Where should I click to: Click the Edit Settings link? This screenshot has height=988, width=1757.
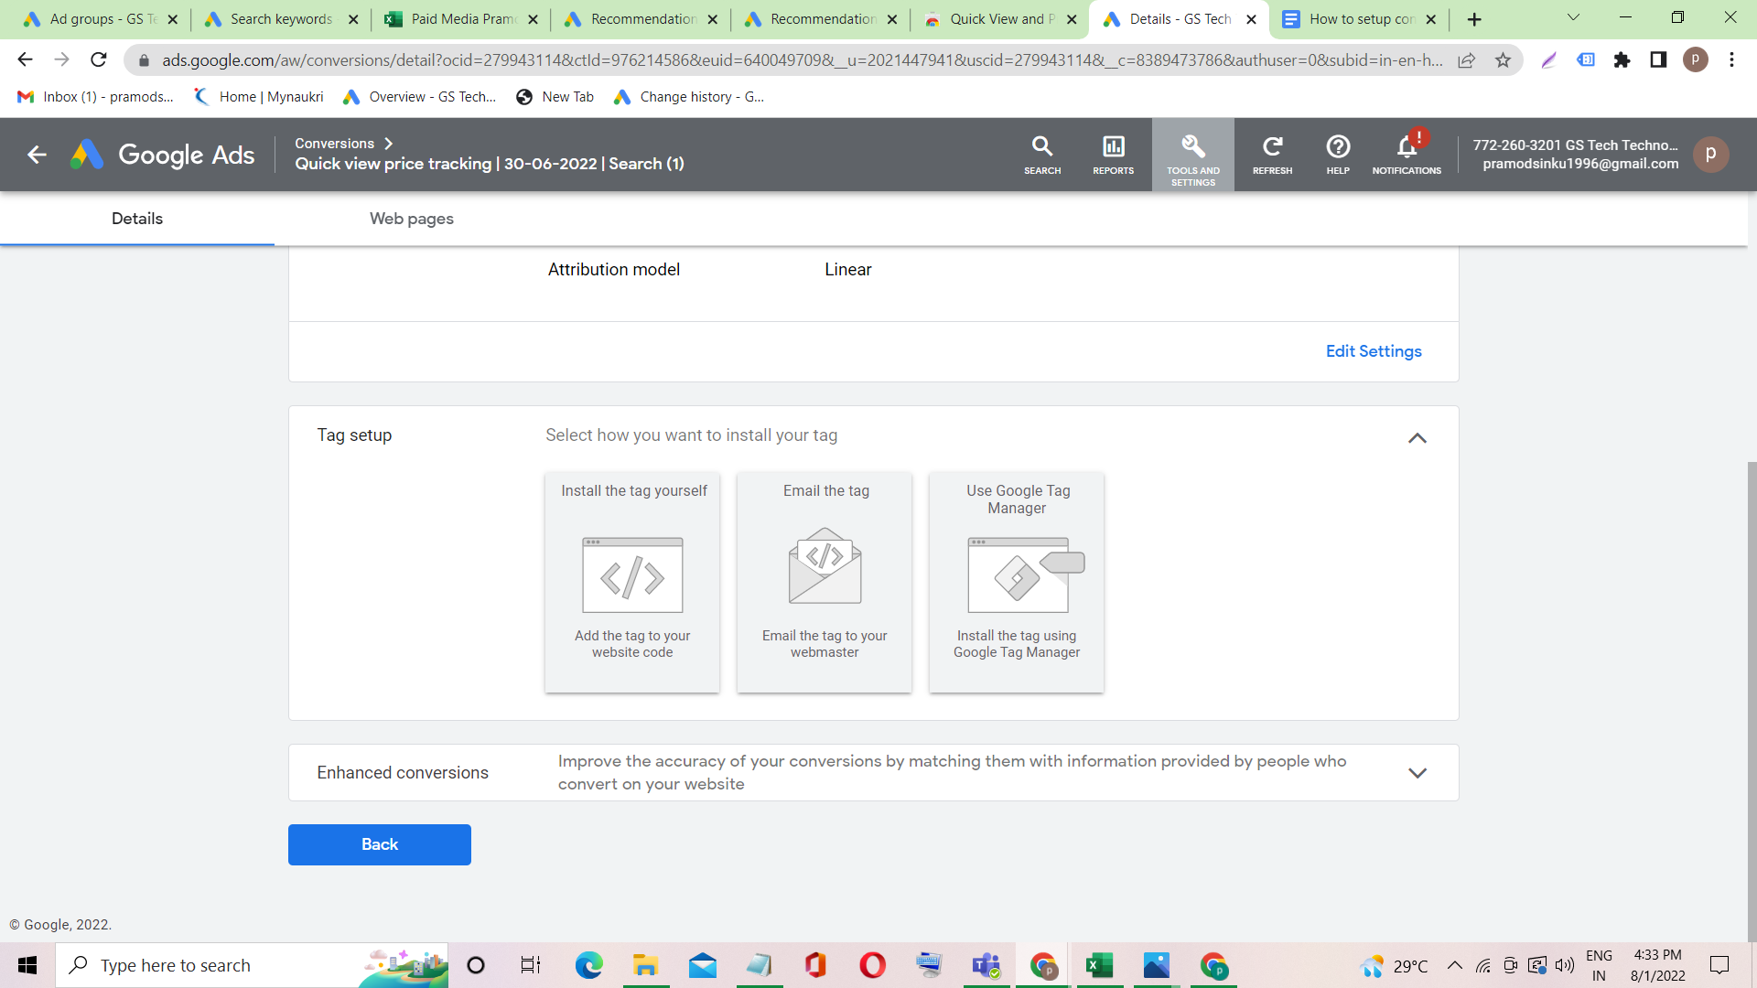point(1373,351)
